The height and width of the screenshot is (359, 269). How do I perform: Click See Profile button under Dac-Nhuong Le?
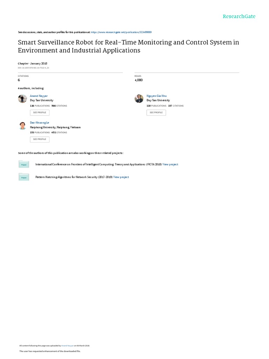tap(40, 139)
